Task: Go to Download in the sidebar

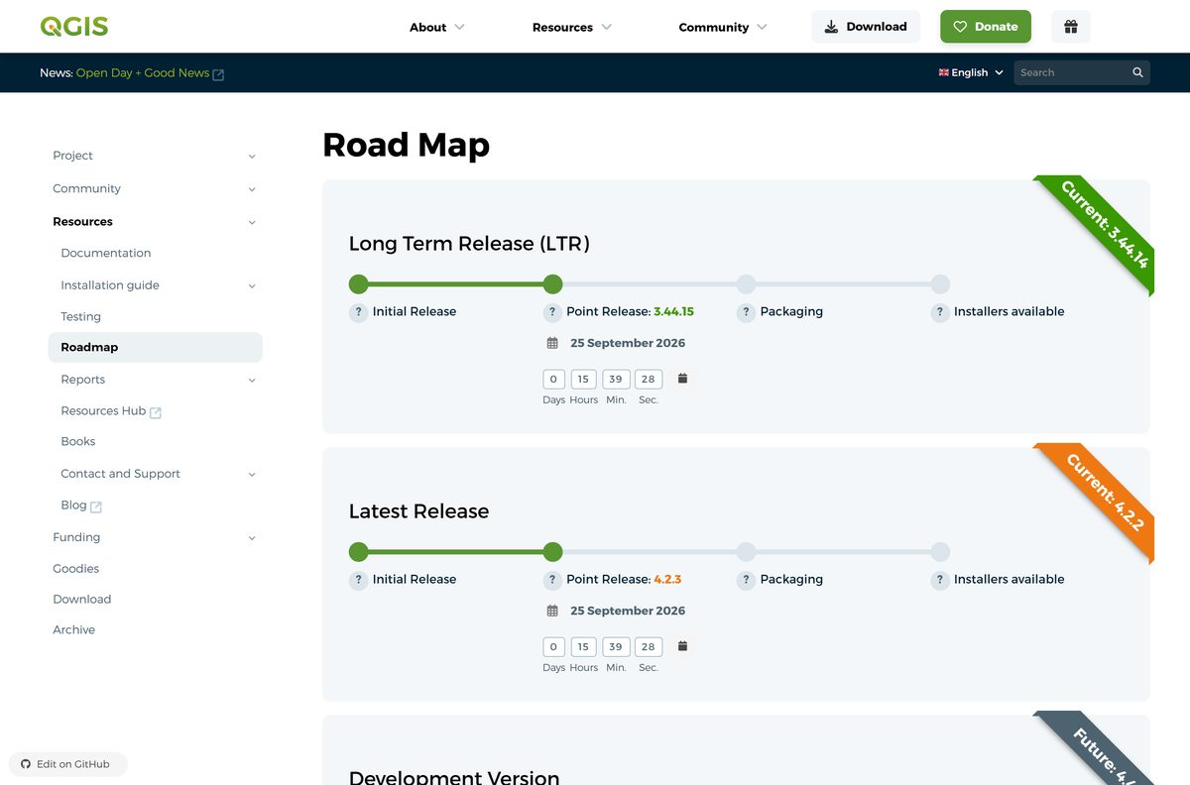Action: click(82, 600)
